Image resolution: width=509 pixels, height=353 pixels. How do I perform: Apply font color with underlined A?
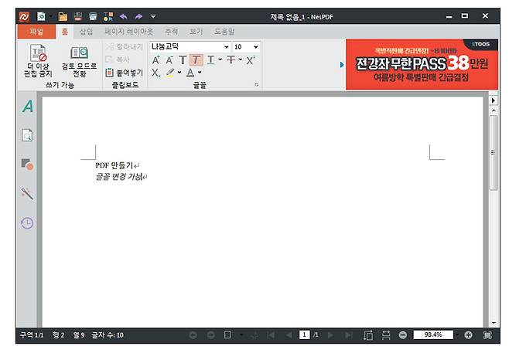tap(190, 73)
